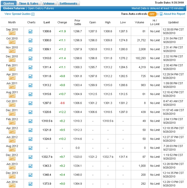This screenshot has width=187, height=188.
Task: Click the OPT badge under Oct 2010
Action: point(12,42)
